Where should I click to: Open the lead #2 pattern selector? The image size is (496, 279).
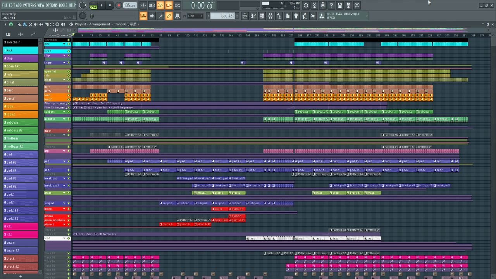222,16
